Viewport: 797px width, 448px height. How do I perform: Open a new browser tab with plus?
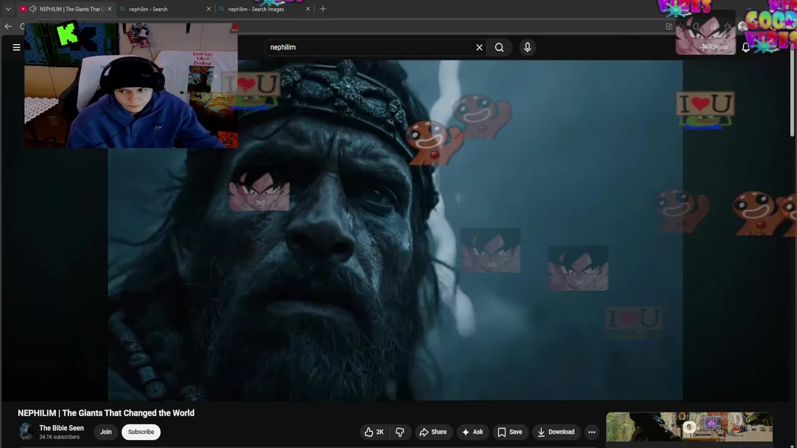pos(323,9)
